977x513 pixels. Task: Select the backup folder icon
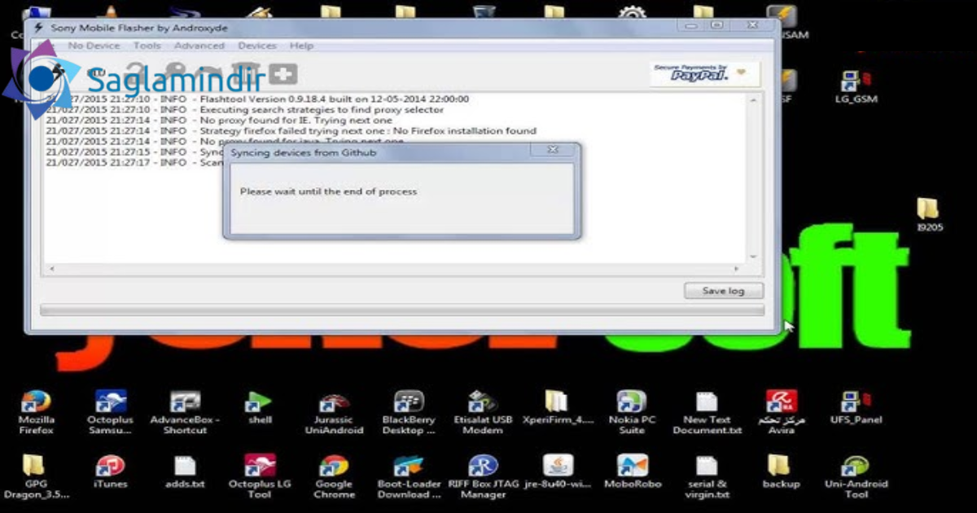click(781, 471)
